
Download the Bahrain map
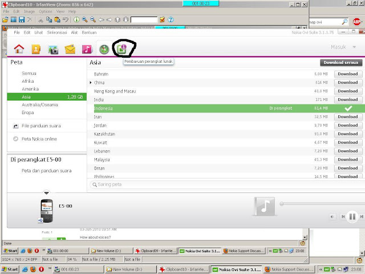pyautogui.click(x=348, y=74)
